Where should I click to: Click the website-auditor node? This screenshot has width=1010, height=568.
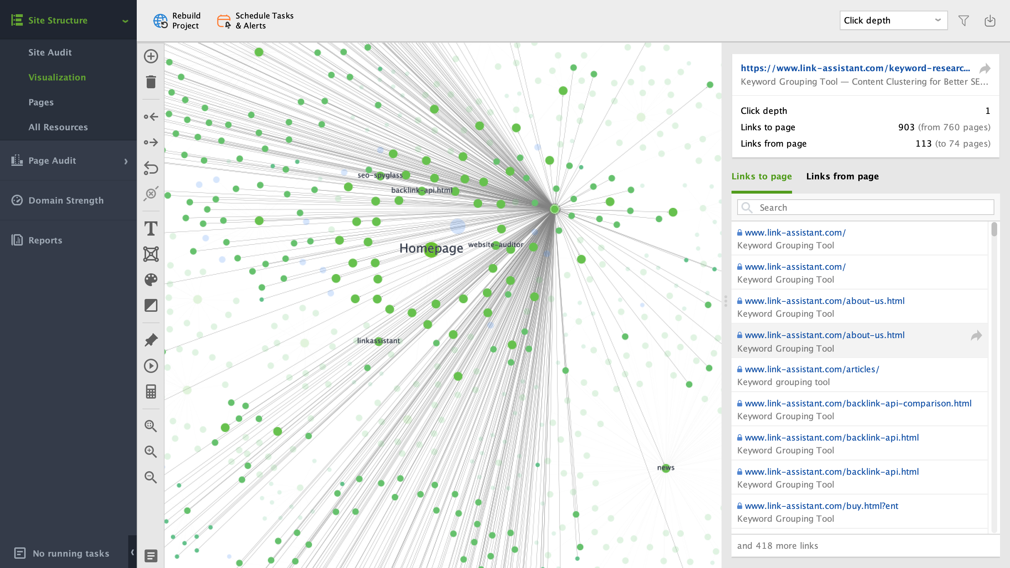coord(496,245)
